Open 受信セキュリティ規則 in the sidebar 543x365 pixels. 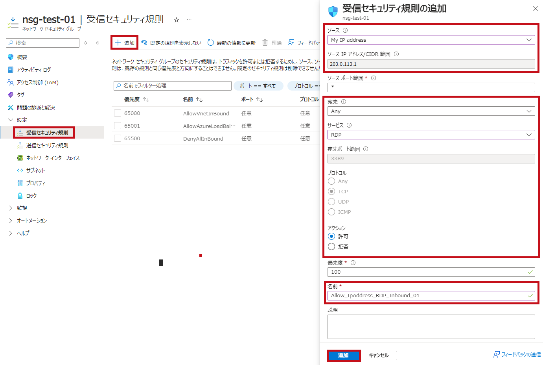point(47,133)
